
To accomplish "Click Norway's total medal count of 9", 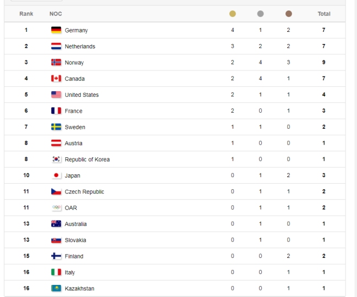I will [x=324, y=63].
